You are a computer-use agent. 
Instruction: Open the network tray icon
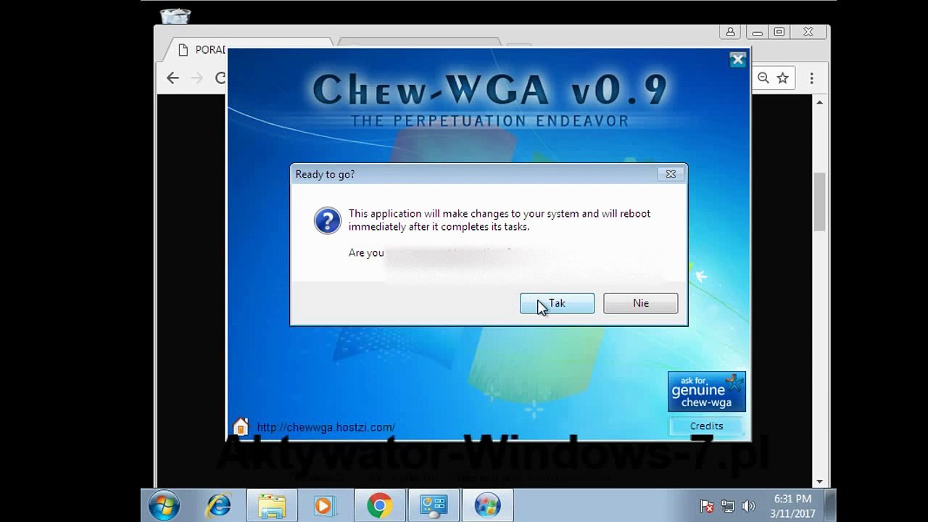pyautogui.click(x=728, y=506)
